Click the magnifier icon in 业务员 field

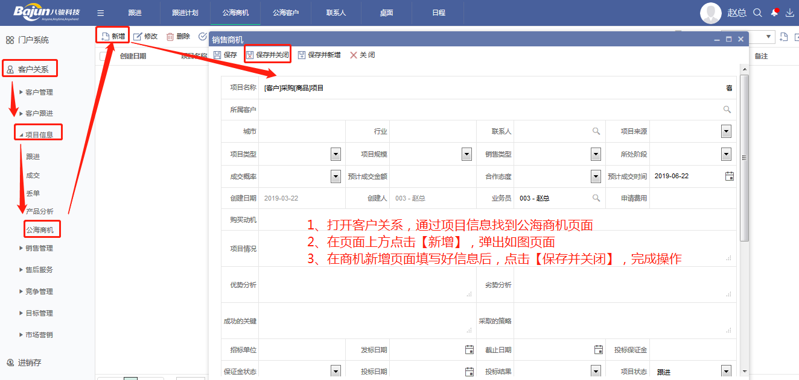pyautogui.click(x=596, y=198)
